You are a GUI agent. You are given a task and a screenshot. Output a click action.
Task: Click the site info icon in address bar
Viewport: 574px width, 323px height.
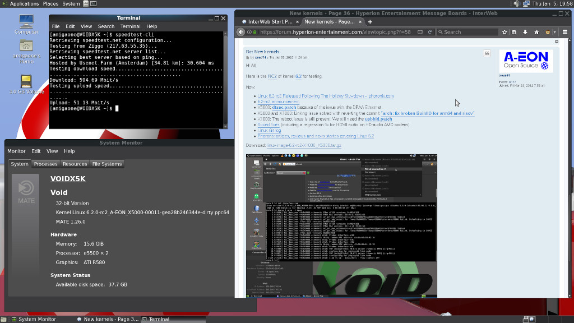(249, 32)
